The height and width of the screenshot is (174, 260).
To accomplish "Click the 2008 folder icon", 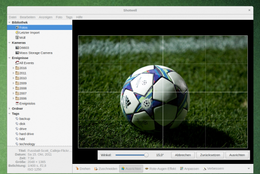I will (x=17, y=88).
